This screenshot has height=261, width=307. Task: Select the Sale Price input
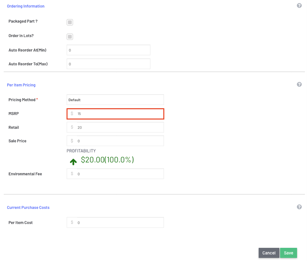tap(115, 141)
